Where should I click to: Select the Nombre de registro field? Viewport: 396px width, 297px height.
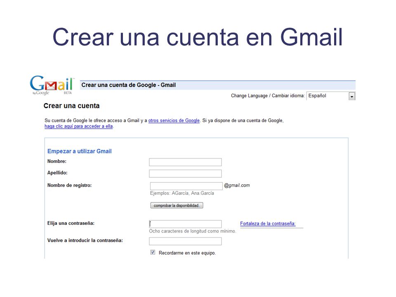click(x=186, y=186)
